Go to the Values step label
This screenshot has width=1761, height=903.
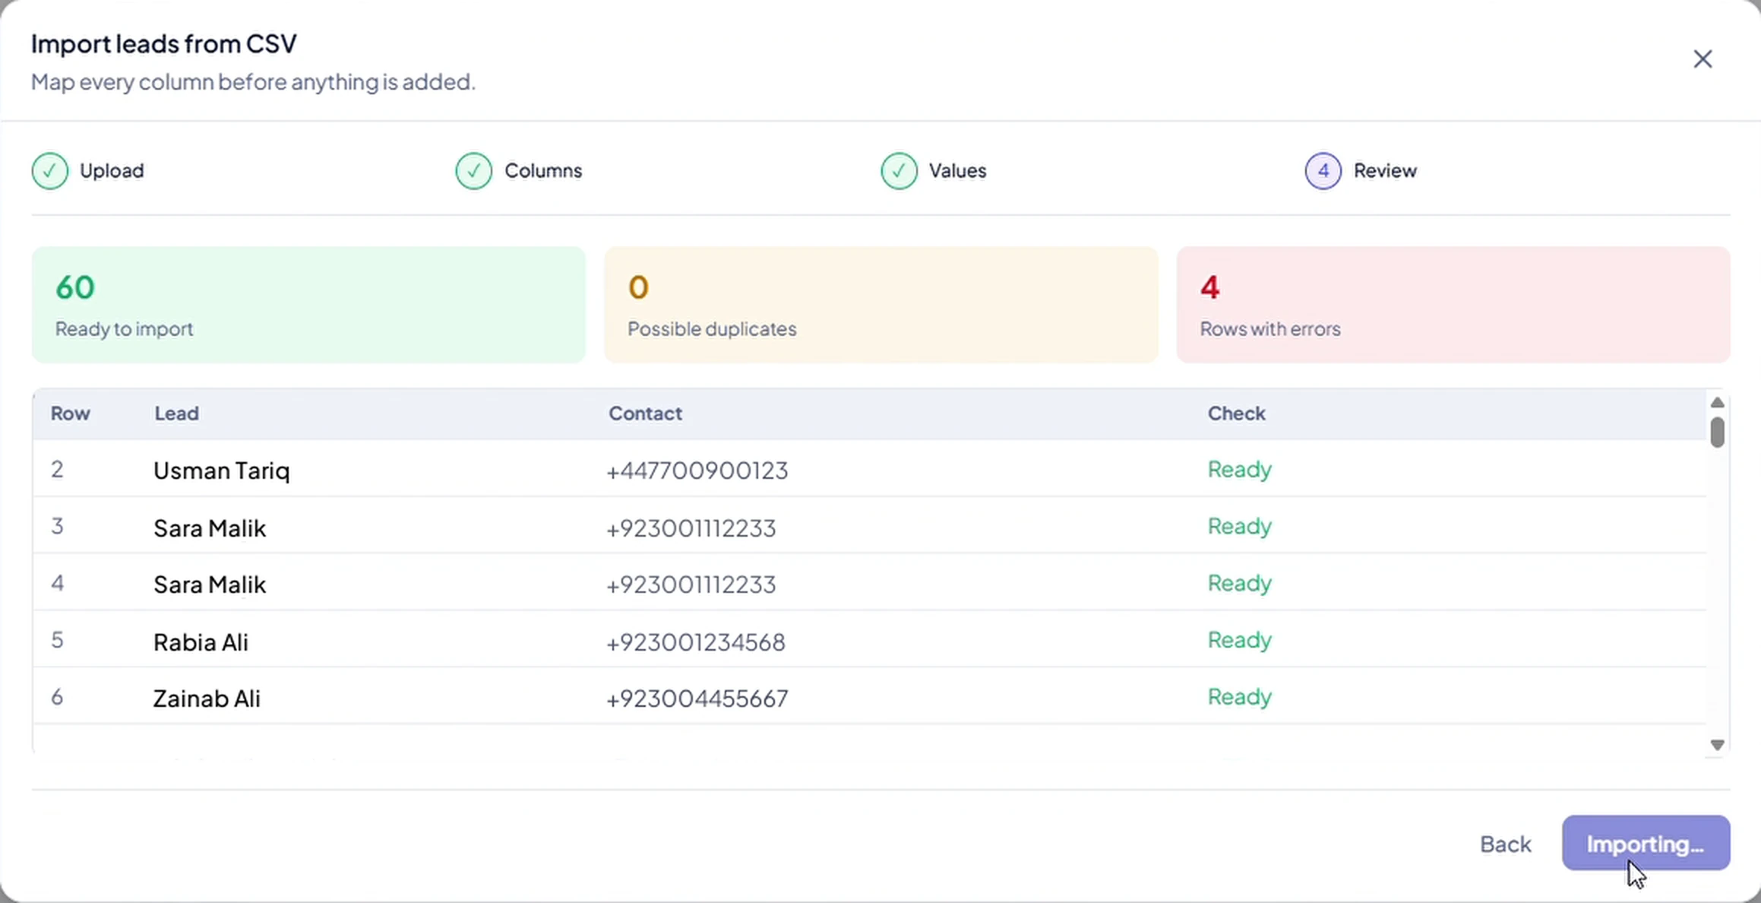coord(957,170)
